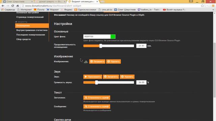Screen dimensions: 216x121
Task: Click the alert duration slider handle
Action: coord(101,46)
